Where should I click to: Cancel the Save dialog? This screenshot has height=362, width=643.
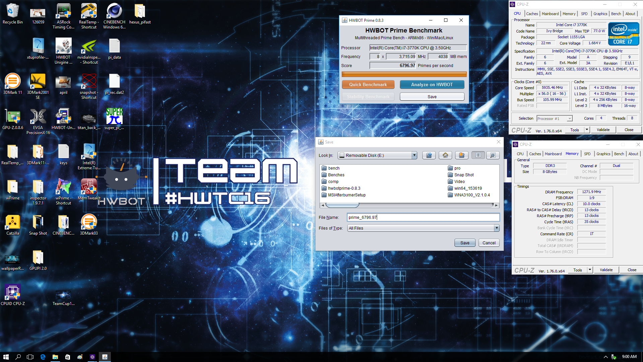click(489, 243)
